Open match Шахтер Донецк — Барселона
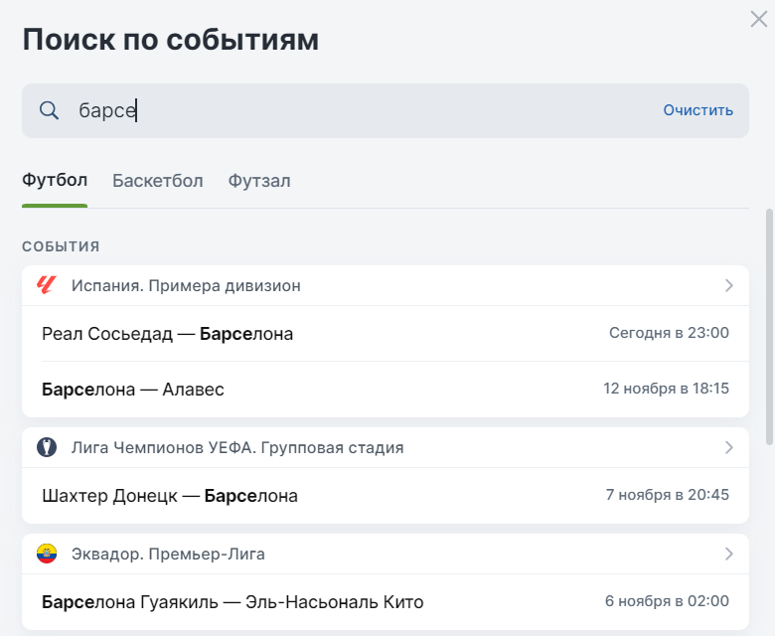This screenshot has width=775, height=636. coord(386,496)
